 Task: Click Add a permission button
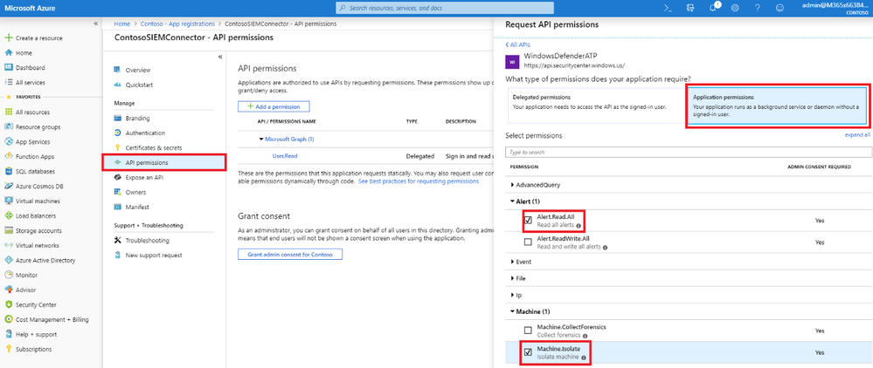pos(274,106)
